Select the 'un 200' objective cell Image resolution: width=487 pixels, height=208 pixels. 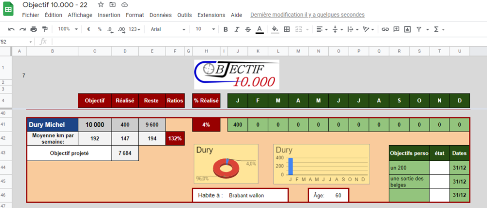pyautogui.click(x=409, y=168)
